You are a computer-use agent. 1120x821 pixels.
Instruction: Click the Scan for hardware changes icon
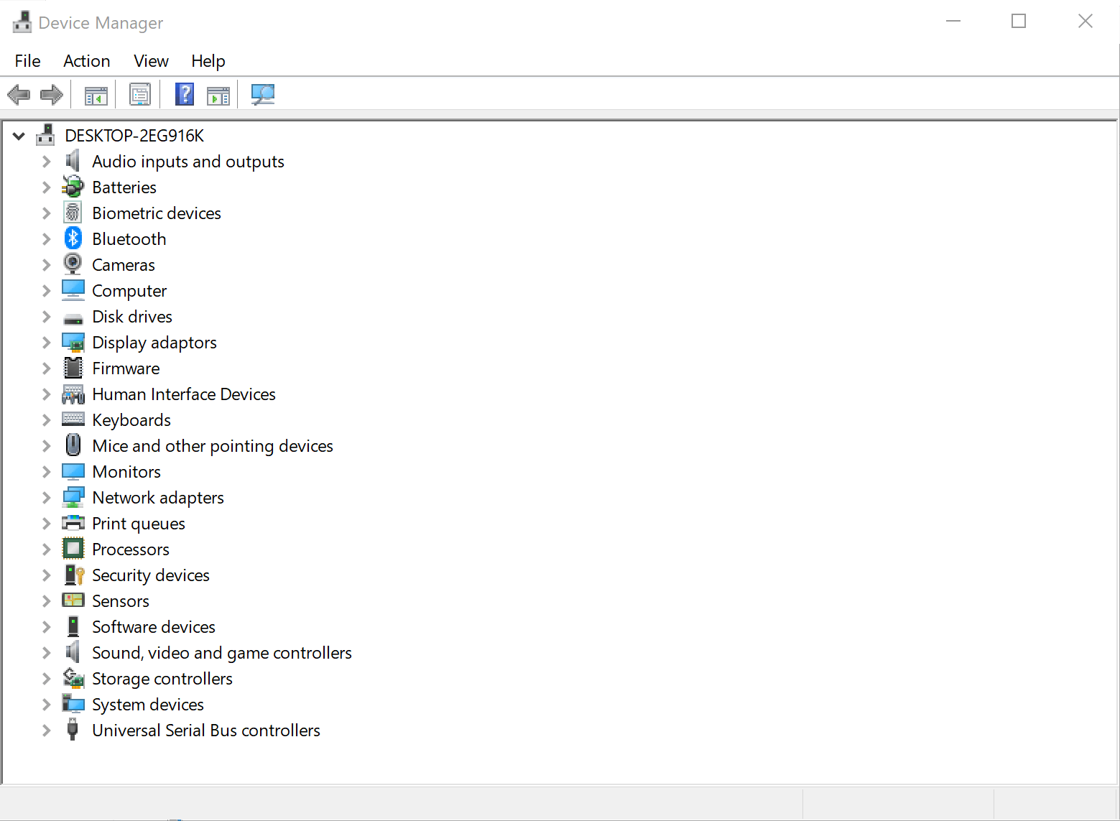click(263, 94)
